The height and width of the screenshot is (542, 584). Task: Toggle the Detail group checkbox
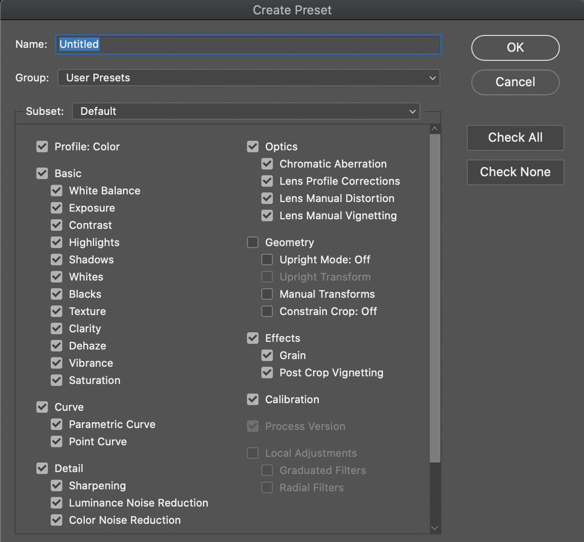42,468
